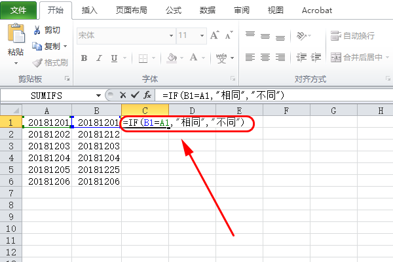393x262 pixels.
Task: Confirm formula entry with checkmark icon
Action: [135, 95]
